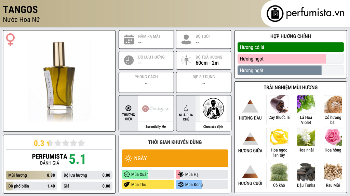
Task: Open the Lá Hoa Violet note image
Action: 306,104
